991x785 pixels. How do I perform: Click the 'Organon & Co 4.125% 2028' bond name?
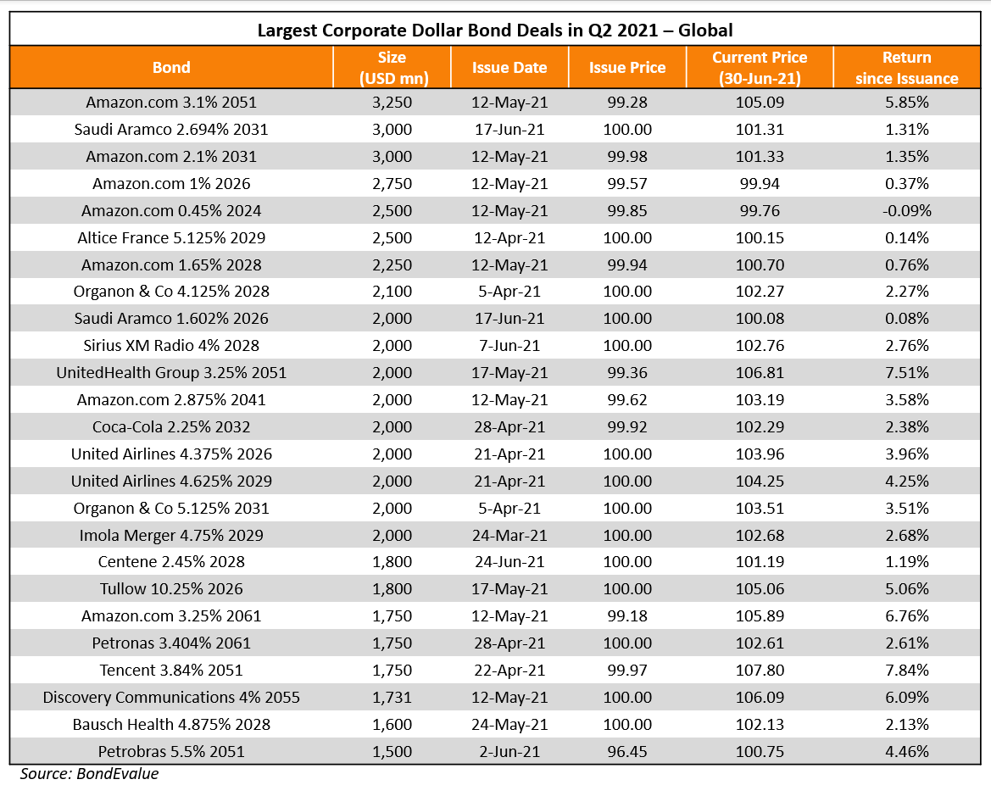coord(171,292)
